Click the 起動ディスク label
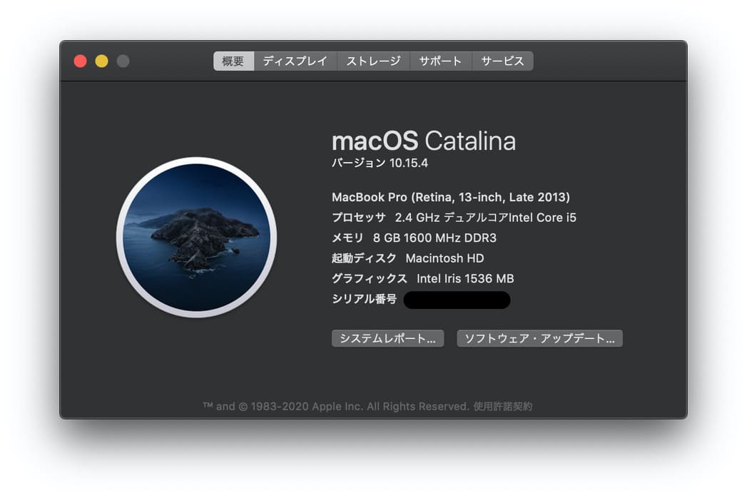The height and width of the screenshot is (498, 747). click(364, 258)
